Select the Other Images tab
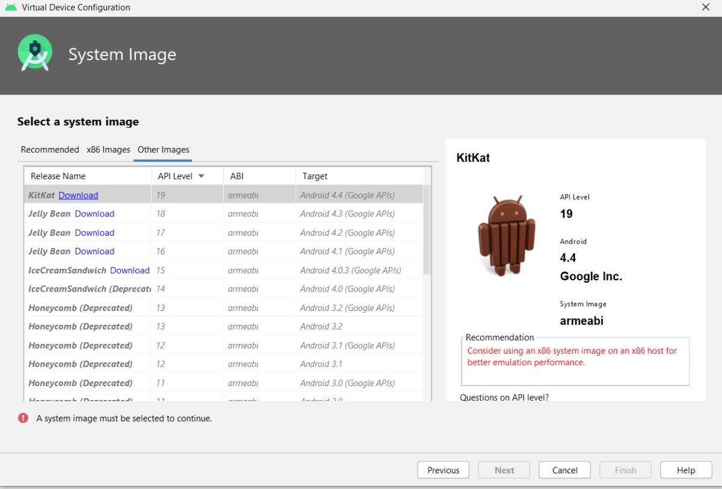 click(163, 150)
